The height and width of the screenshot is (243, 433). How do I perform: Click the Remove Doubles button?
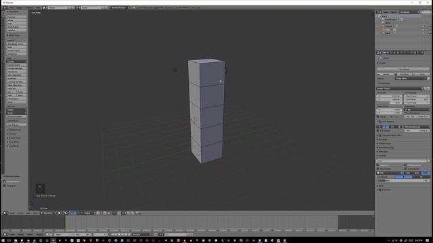[16, 116]
